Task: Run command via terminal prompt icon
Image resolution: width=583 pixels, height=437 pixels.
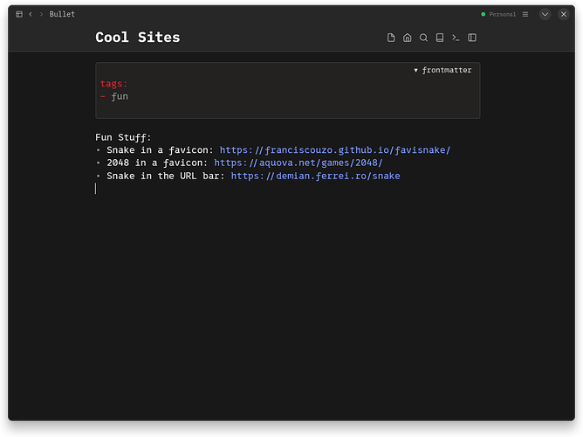Action: pos(456,38)
